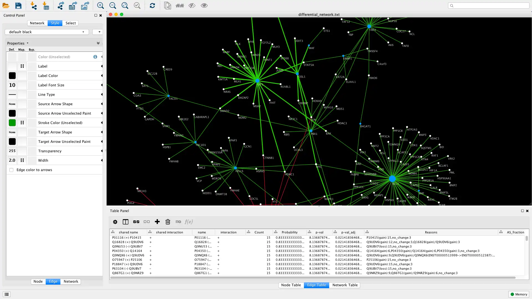Click the refresh/reload network icon
The height and width of the screenshot is (299, 532).
(152, 6)
